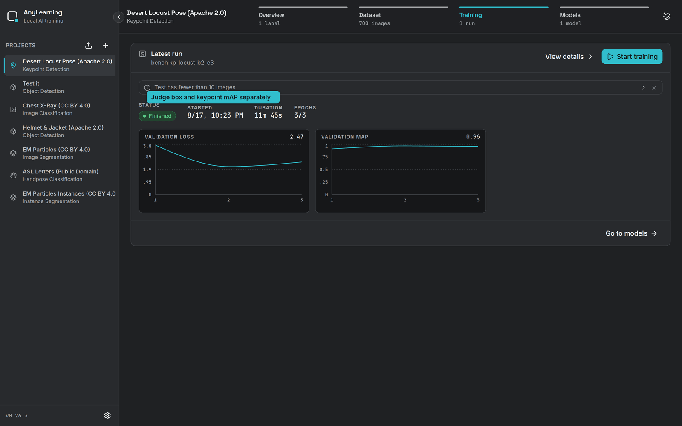Screen dimensions: 682x426
Task: Click the Latest run panel icon
Action: [143, 54]
